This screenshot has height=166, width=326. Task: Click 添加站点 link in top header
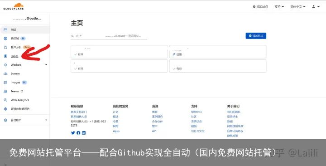(x=260, y=7)
